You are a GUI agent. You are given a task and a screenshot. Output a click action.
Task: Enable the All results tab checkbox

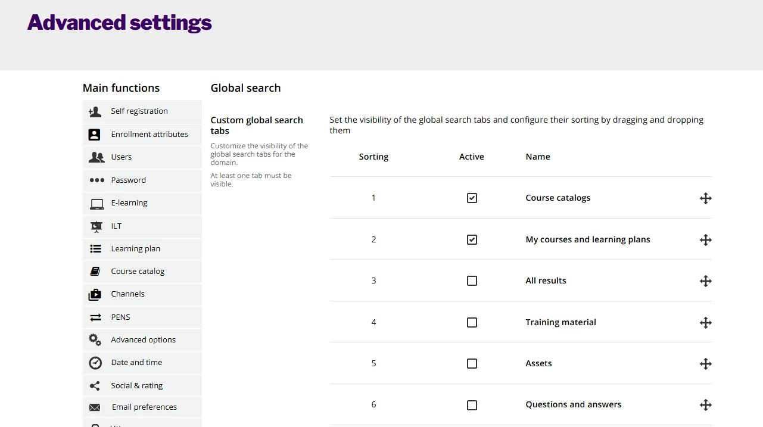[472, 281]
